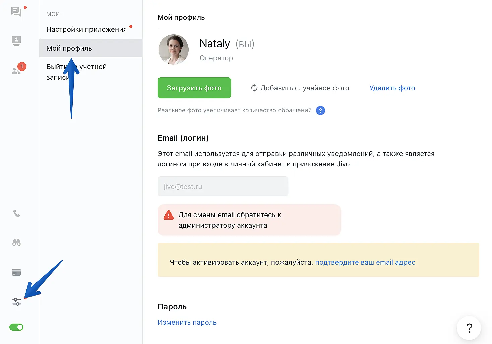Open the contacts card icon
This screenshot has width=492, height=344.
pos(16,41)
